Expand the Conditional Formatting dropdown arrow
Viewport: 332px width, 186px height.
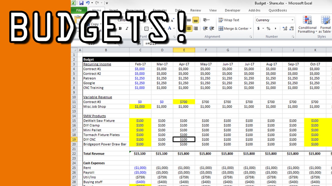316,32
